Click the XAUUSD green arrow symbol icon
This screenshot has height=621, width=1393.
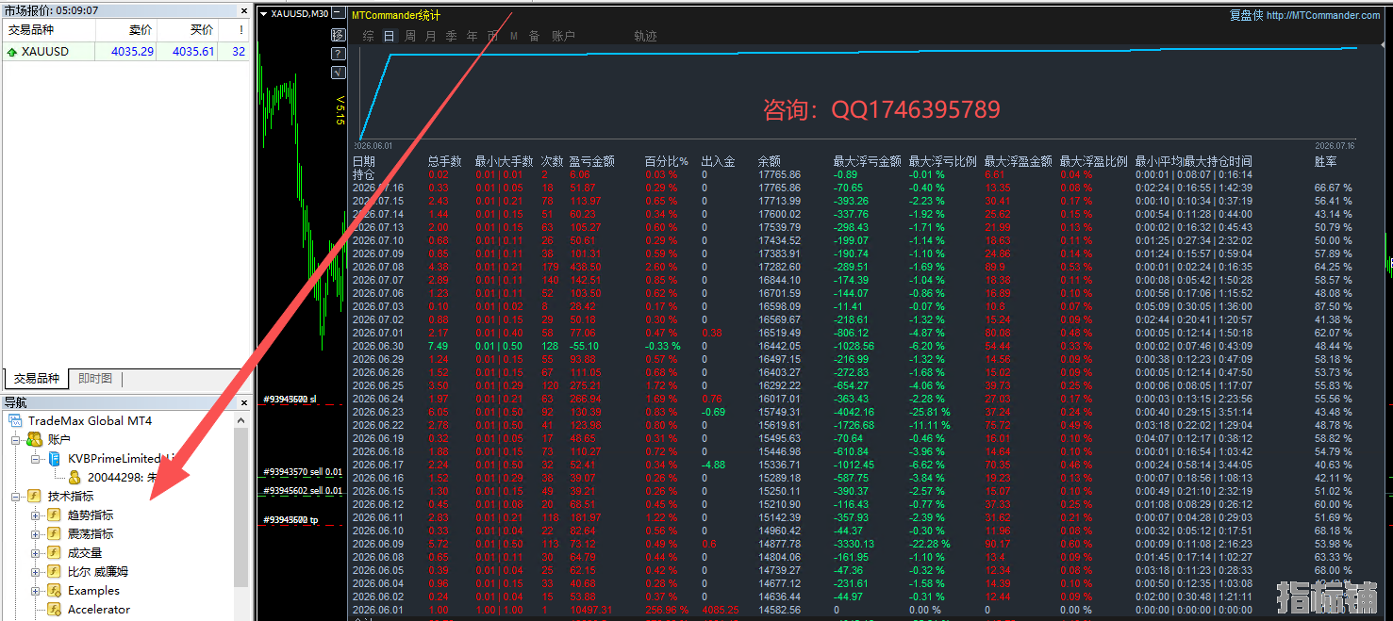click(12, 52)
